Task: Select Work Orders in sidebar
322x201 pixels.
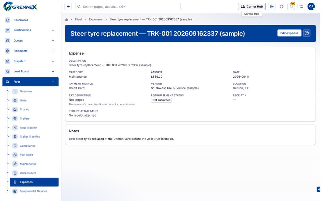Action: 34,173
